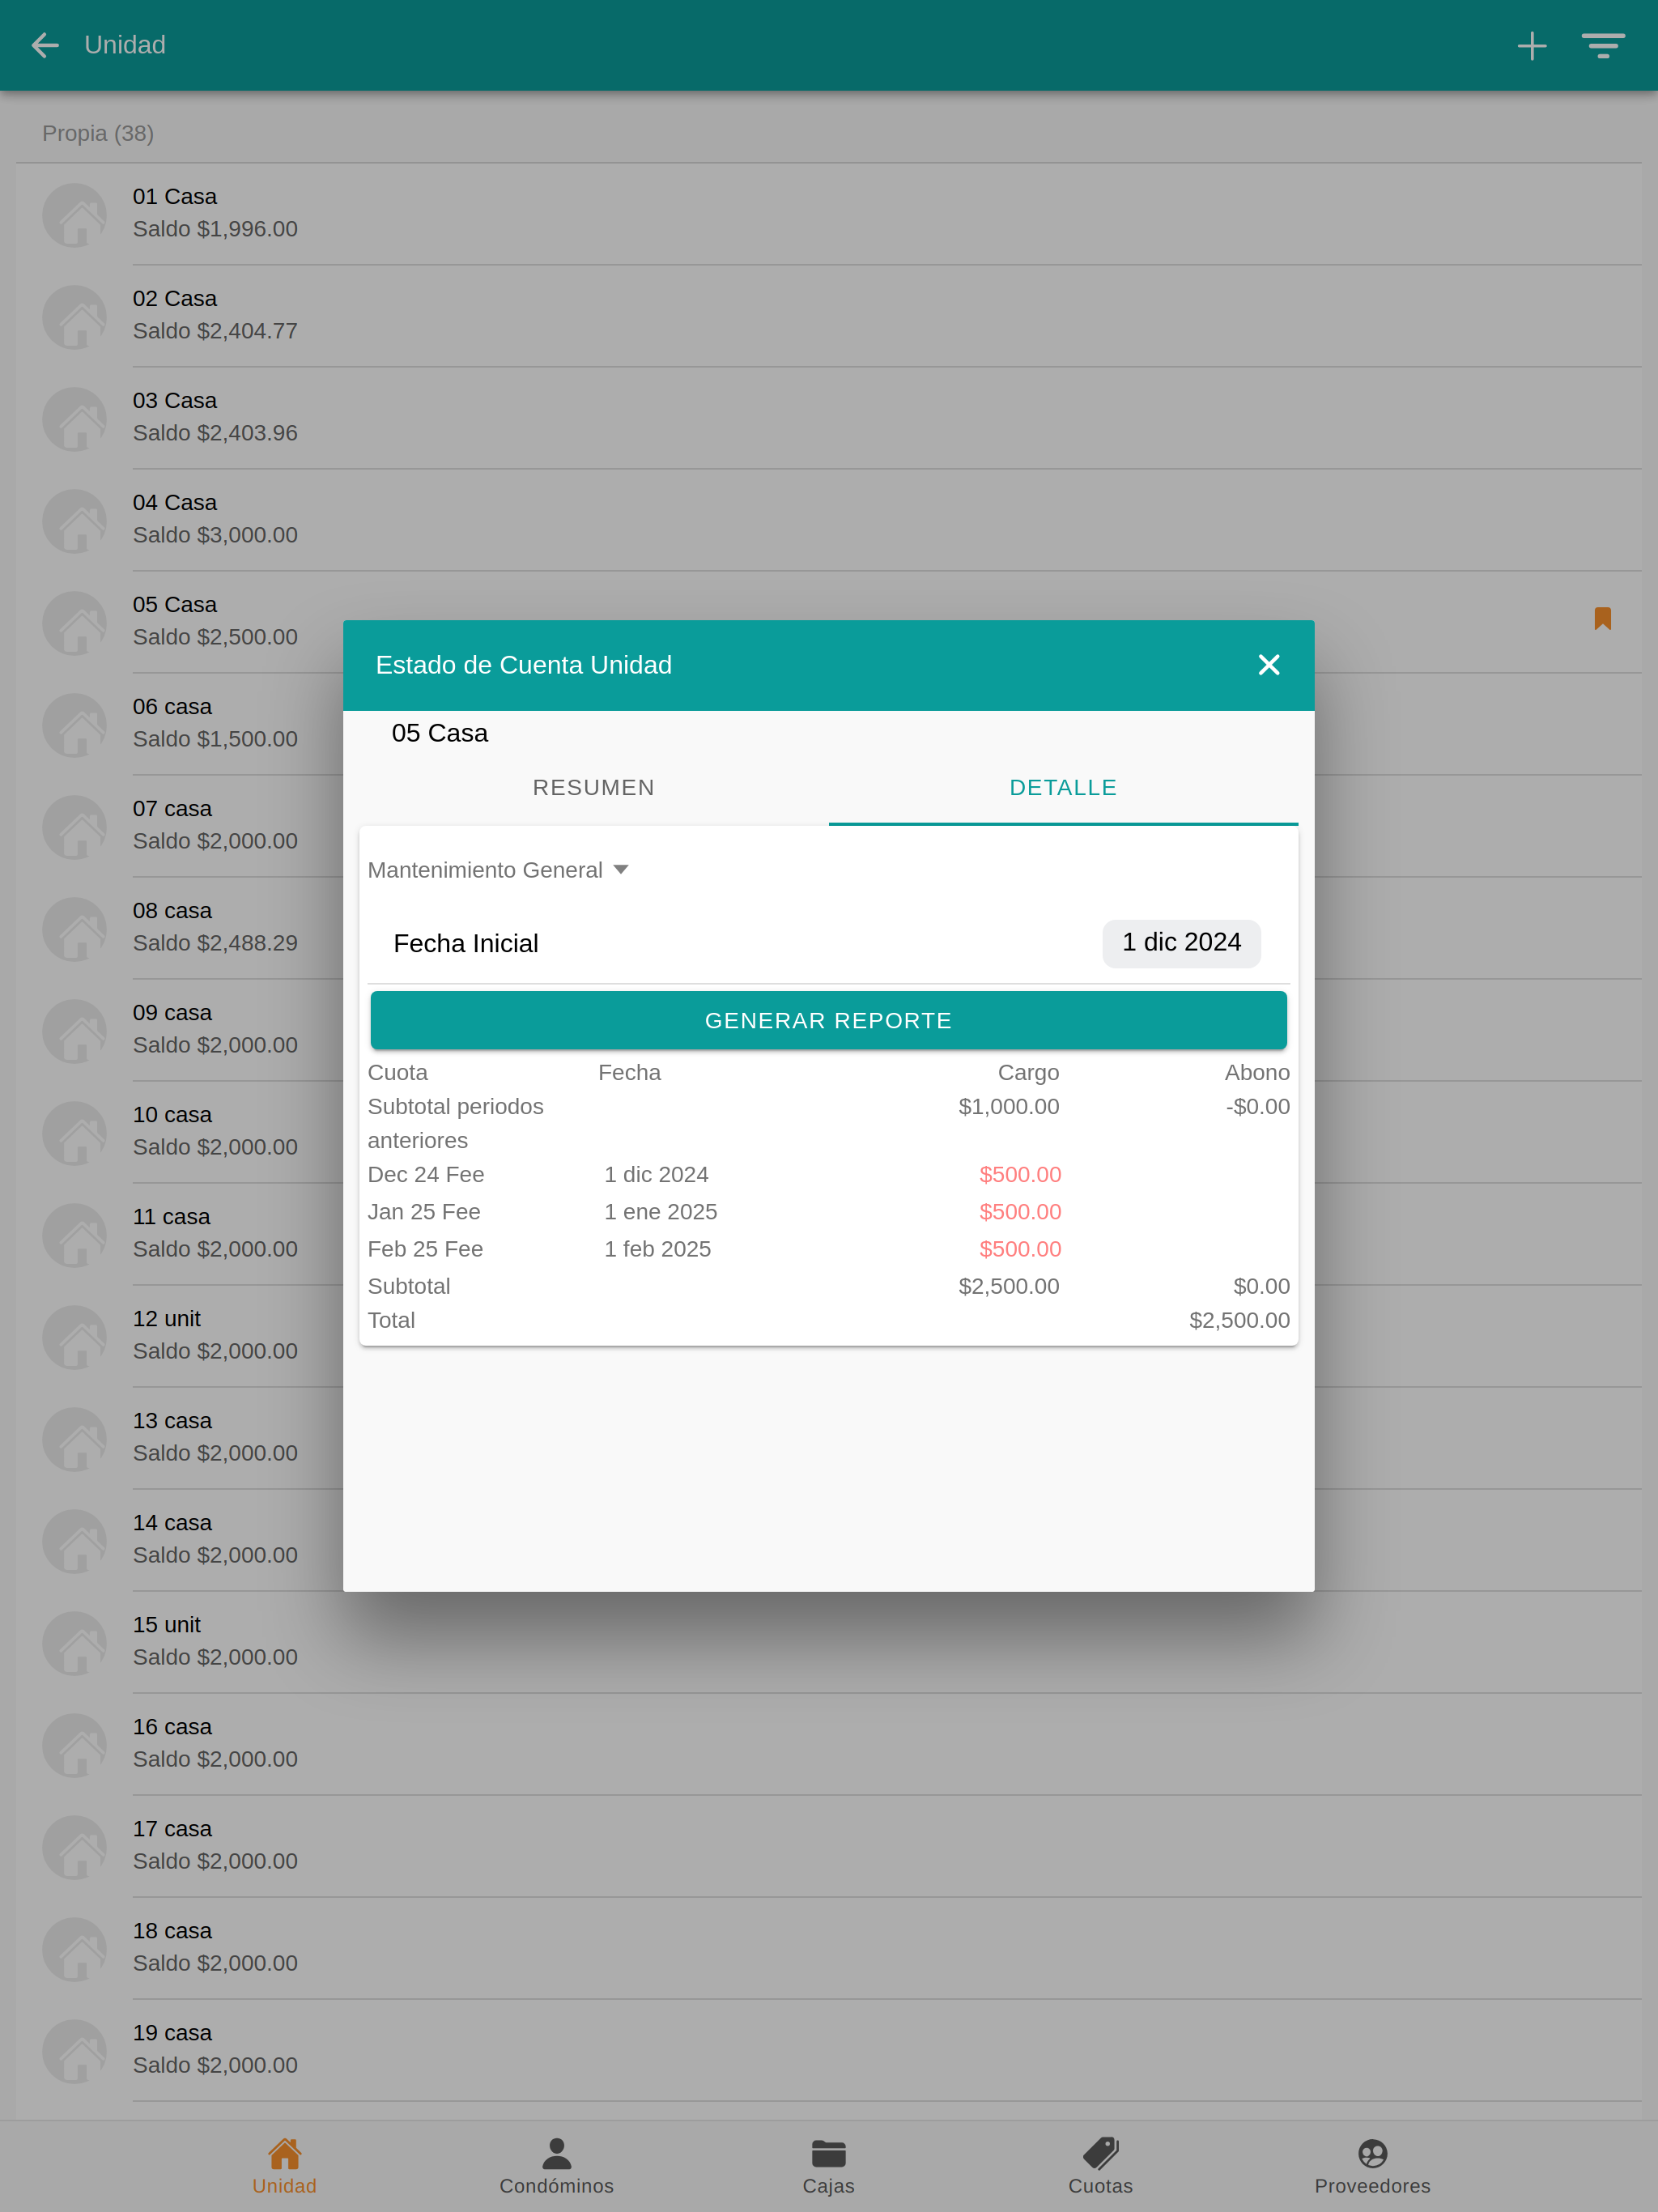Viewport: 1658px width, 2212px height.
Task: Click the Subtotal $2,500.00 cargo value
Action: click(1008, 1286)
